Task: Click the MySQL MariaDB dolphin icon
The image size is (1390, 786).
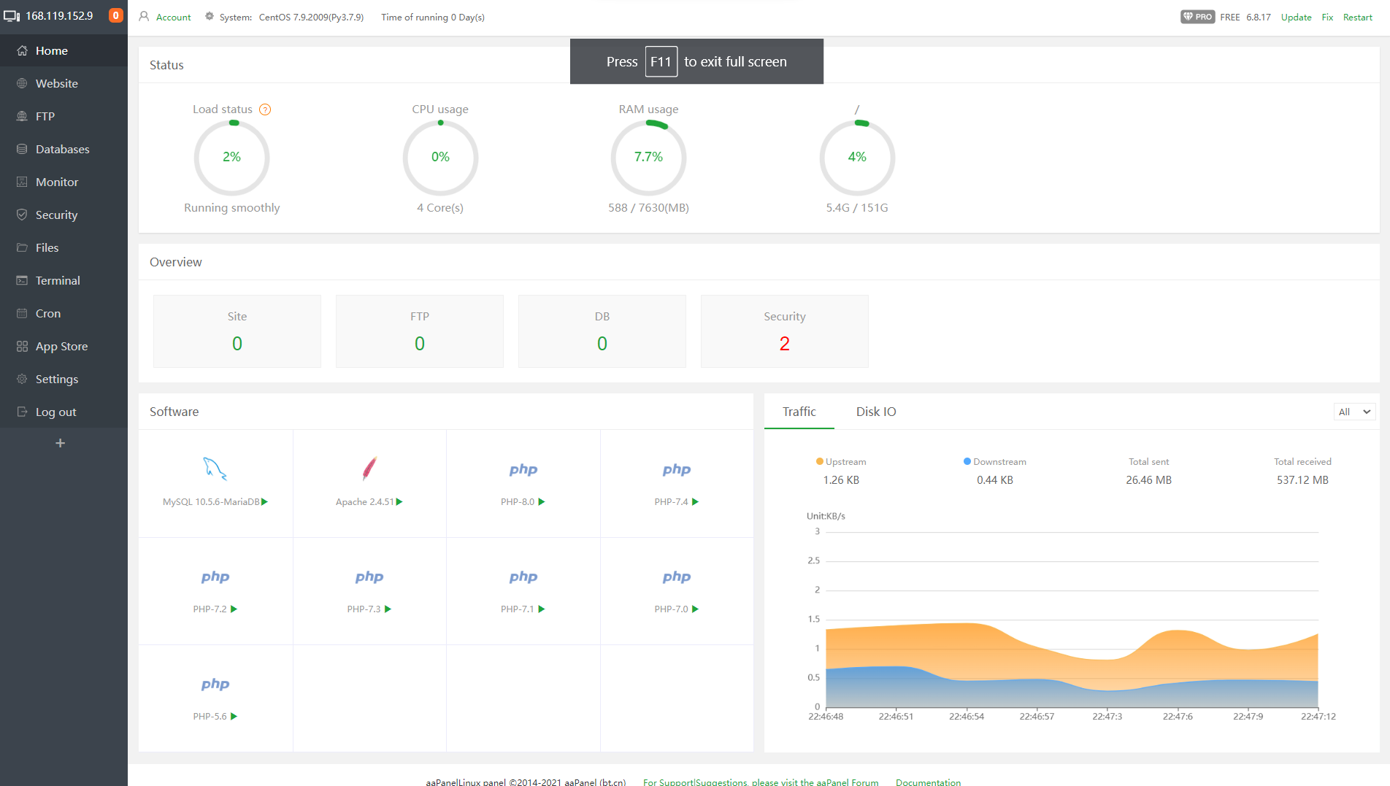Action: (215, 469)
